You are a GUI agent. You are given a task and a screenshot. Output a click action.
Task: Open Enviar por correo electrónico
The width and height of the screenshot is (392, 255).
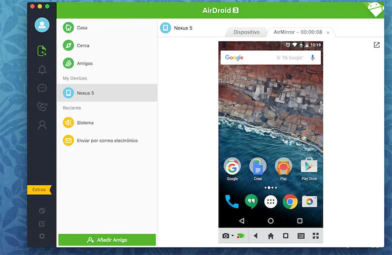(107, 140)
